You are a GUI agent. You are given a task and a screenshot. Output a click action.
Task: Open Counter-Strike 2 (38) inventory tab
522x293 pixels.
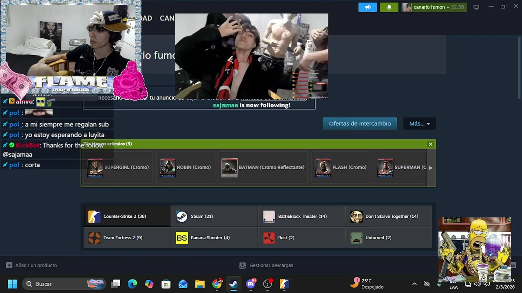point(127,216)
